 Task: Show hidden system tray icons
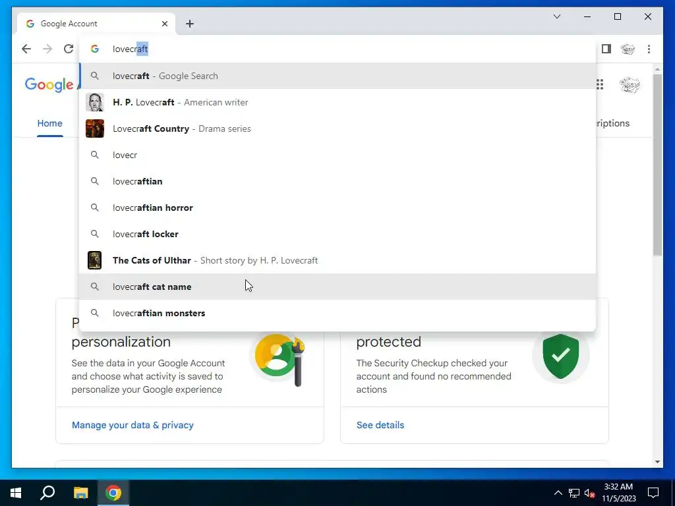point(558,493)
